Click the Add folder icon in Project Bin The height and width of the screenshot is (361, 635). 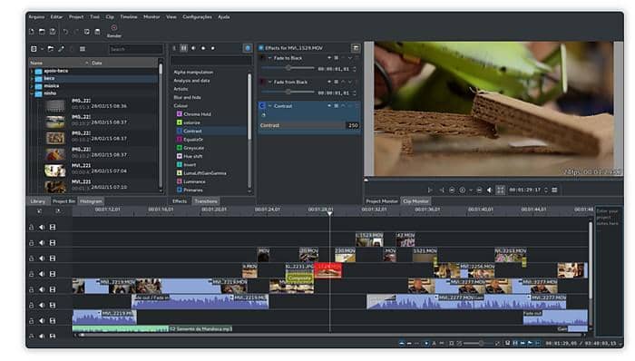pos(51,49)
